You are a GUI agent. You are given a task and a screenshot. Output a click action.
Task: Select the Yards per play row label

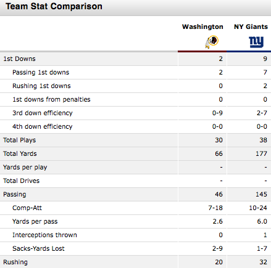tap(25, 168)
